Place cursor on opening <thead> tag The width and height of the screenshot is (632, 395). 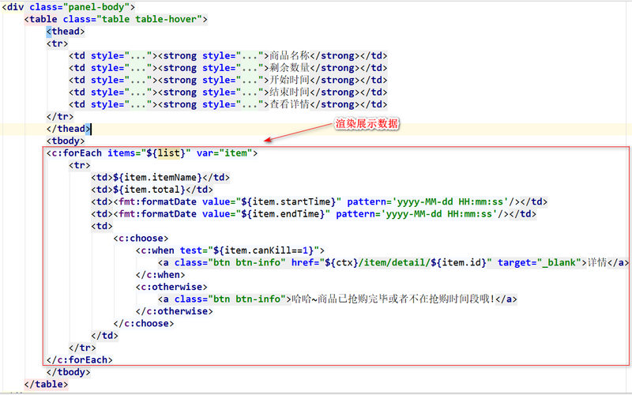pyautogui.click(x=66, y=32)
